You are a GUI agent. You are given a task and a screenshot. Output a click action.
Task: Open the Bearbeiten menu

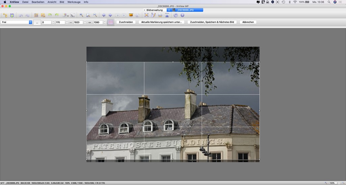(38, 2)
